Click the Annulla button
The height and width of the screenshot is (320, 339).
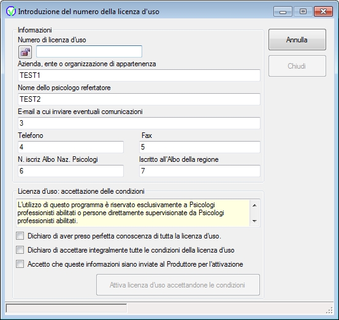297,40
